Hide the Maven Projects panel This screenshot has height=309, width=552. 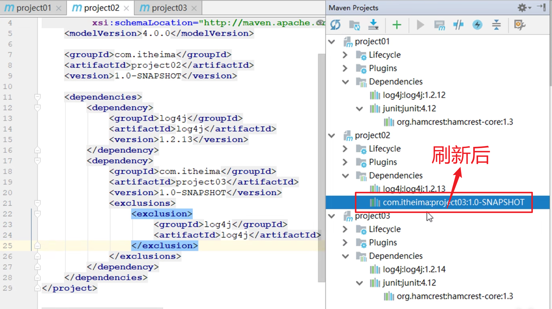tap(542, 7)
